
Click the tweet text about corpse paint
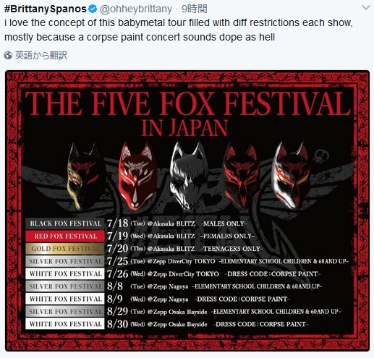click(179, 30)
